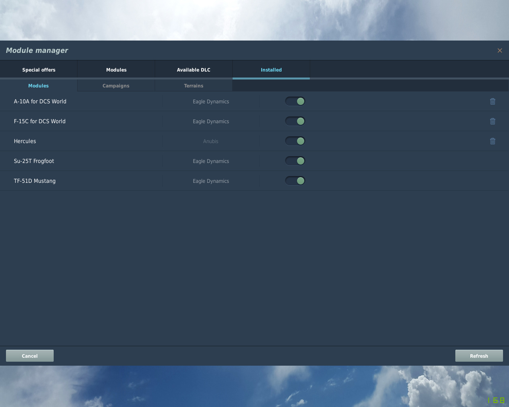Screen dimensions: 509x407
Task: Switch to the top Modules tab
Action: point(116,70)
